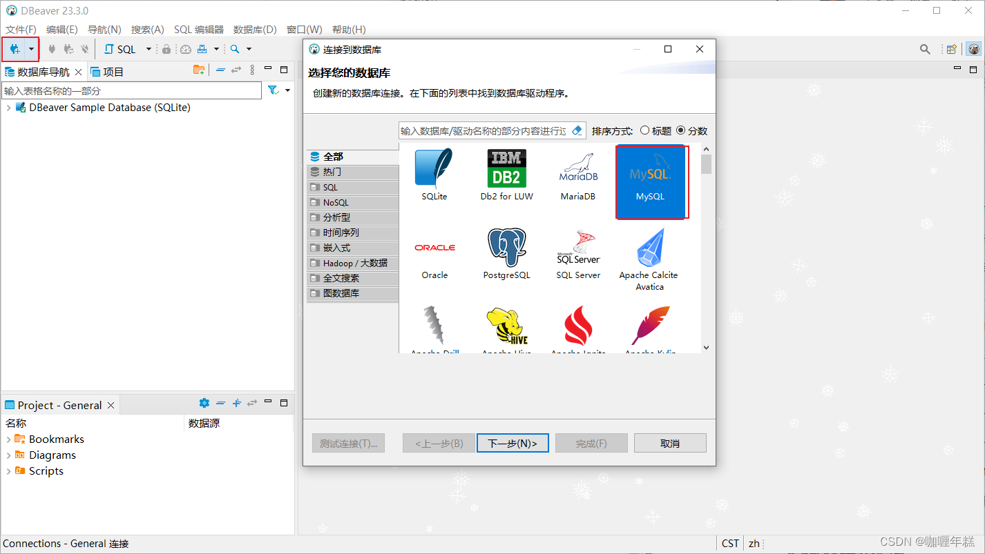Choose the MariaDB driver
The height and width of the screenshot is (554, 985).
[578, 175]
